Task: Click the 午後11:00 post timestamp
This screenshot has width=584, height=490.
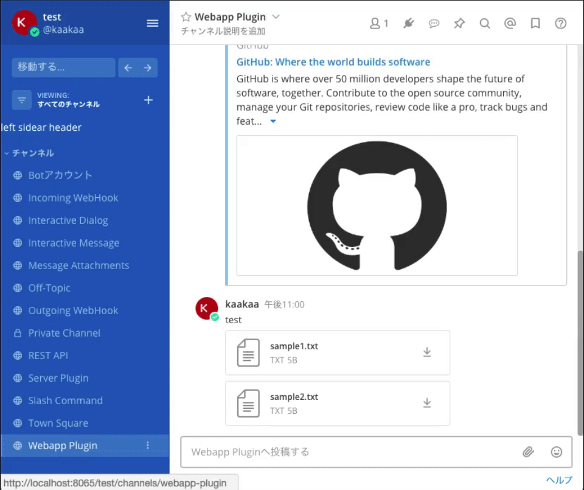Action: tap(284, 305)
